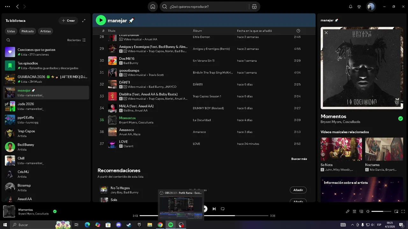Toggle saved checkmark beside Momentos in side panel
The image size is (408, 229).
(x=400, y=119)
